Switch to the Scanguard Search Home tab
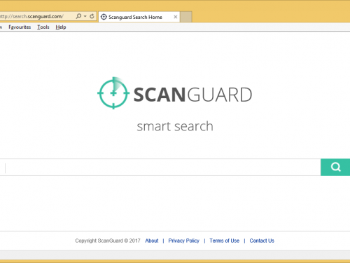The image size is (350, 263). click(x=139, y=17)
